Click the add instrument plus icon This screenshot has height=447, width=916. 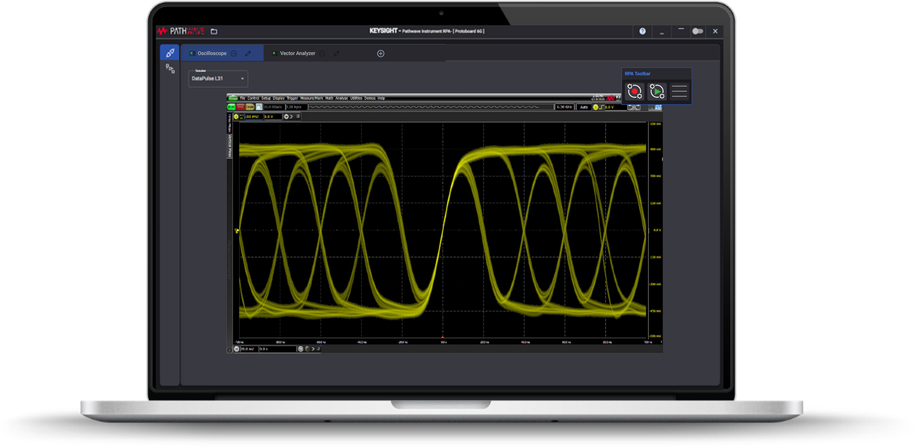pos(381,53)
